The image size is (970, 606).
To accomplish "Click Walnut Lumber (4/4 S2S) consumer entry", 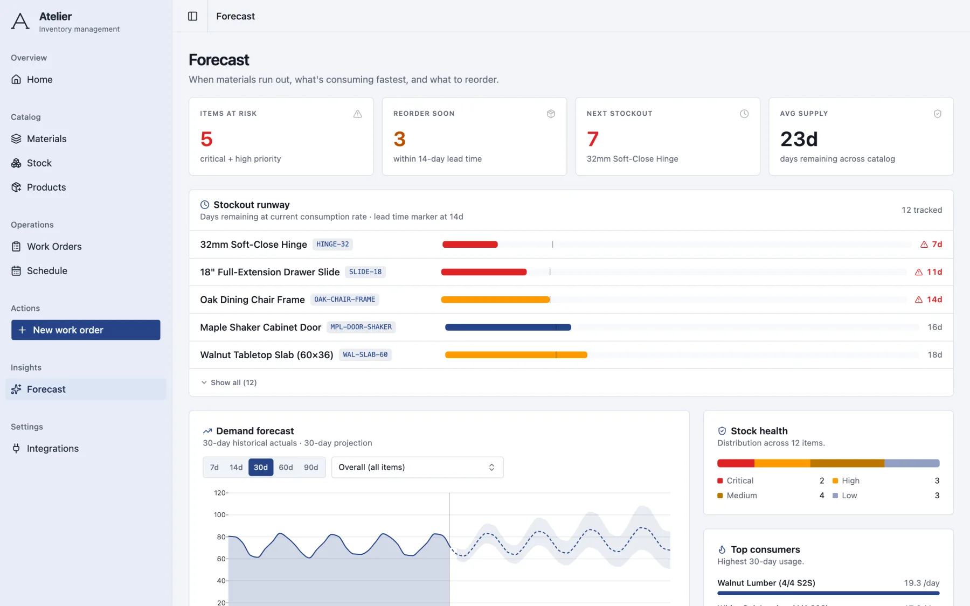I will [828, 586].
